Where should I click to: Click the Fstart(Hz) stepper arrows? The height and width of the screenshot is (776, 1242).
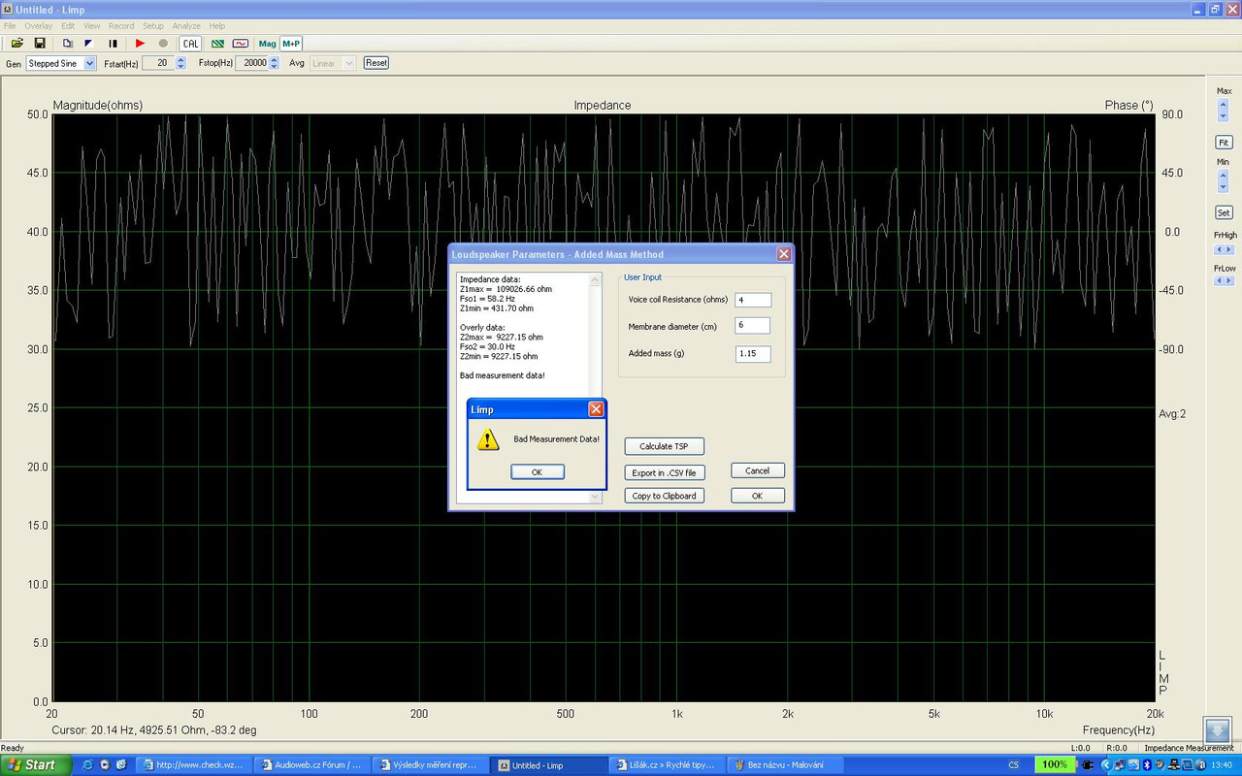tap(180, 63)
